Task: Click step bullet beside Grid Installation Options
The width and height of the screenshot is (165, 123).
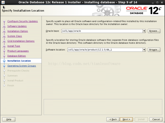Action: 4,41
